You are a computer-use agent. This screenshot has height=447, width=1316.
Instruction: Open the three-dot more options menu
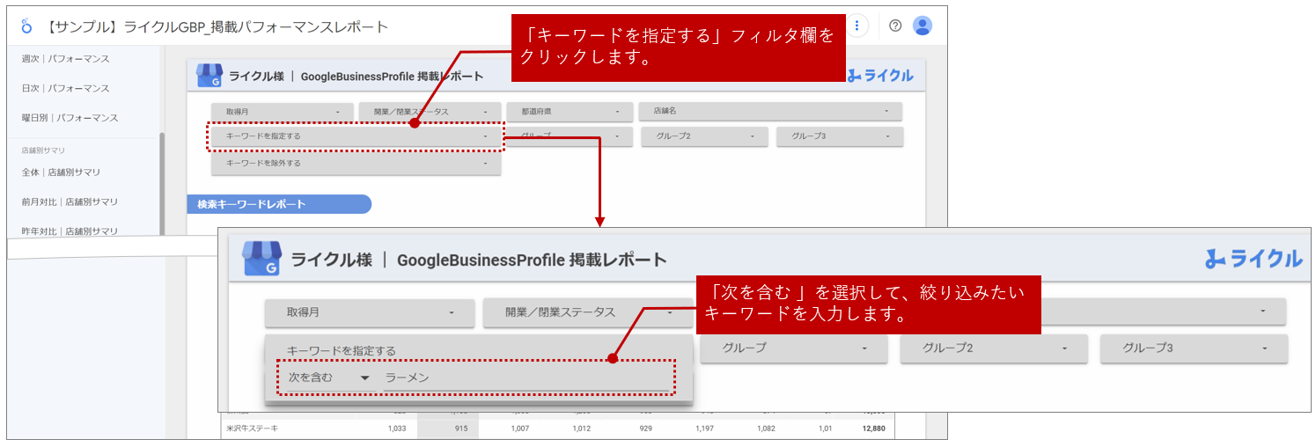pos(857,26)
